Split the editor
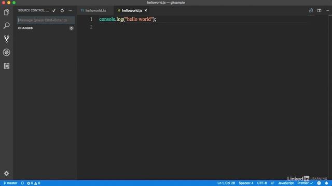 coord(319,10)
